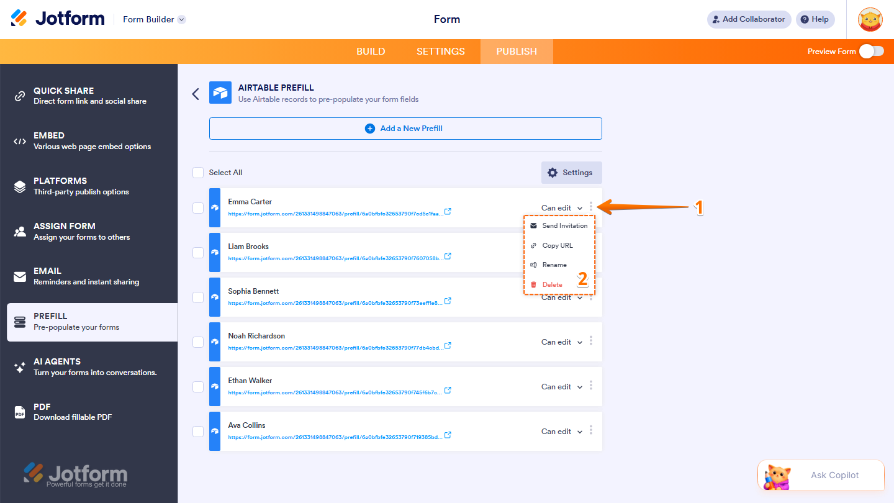Image resolution: width=894 pixels, height=503 pixels.
Task: Click external link icon for Emma Carter
Action: pos(448,212)
